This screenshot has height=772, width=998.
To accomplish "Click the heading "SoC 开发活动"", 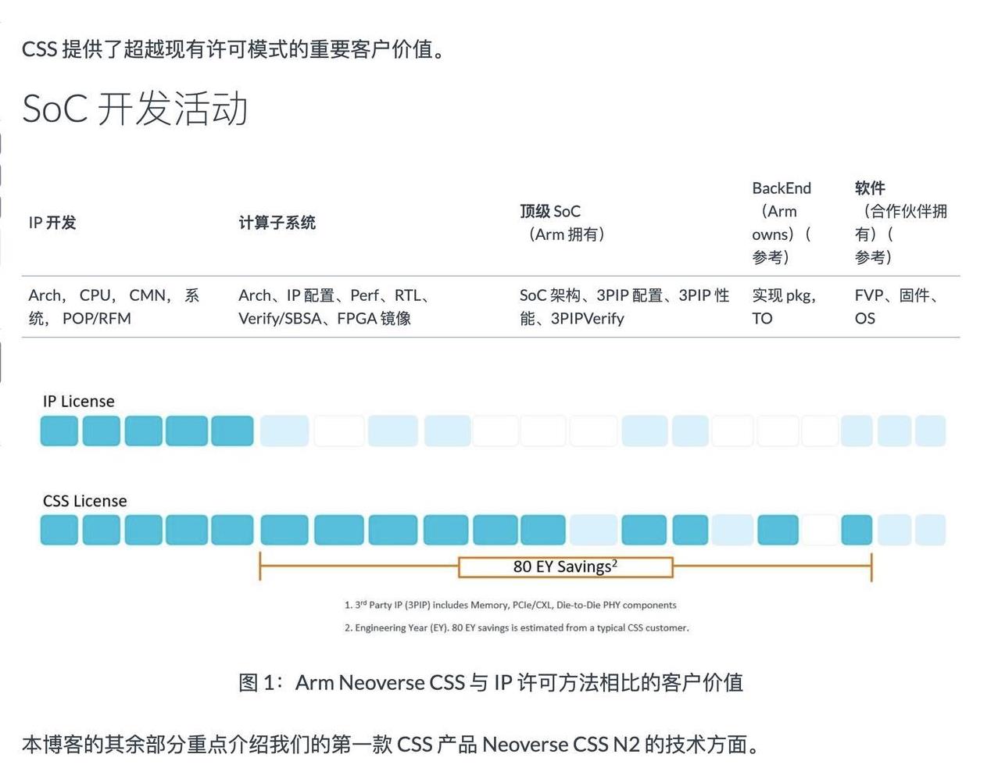I will 134,109.
